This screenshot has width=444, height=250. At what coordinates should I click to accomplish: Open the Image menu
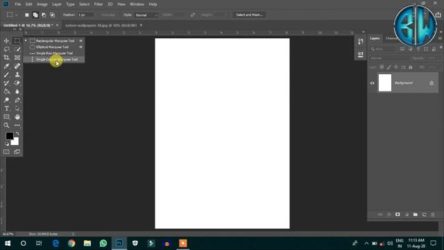tap(42, 4)
